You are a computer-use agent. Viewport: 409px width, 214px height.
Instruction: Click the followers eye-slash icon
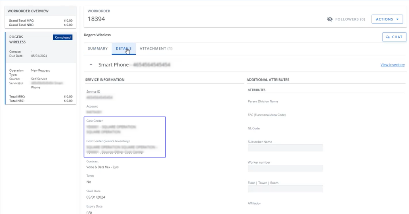330,19
